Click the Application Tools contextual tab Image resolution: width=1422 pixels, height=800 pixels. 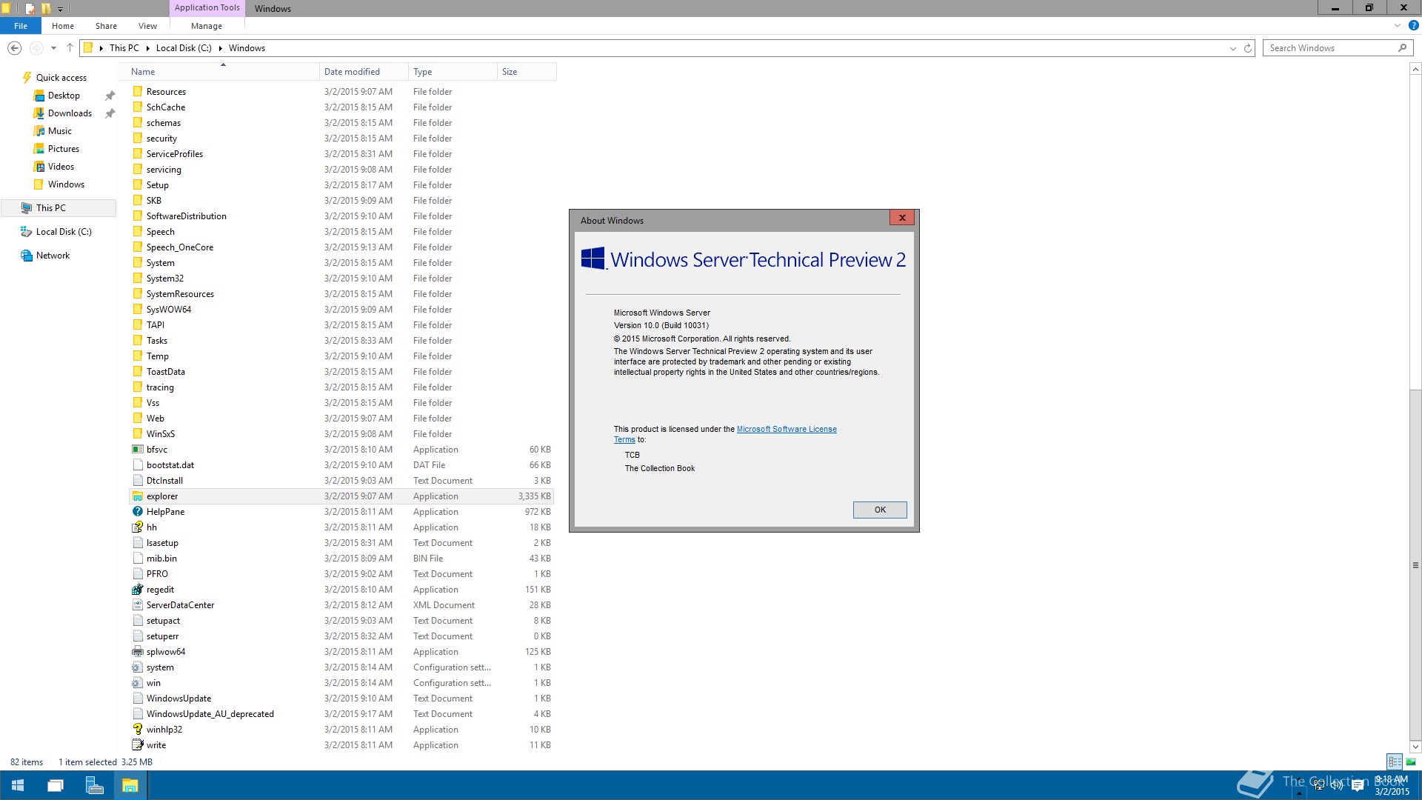pyautogui.click(x=207, y=8)
